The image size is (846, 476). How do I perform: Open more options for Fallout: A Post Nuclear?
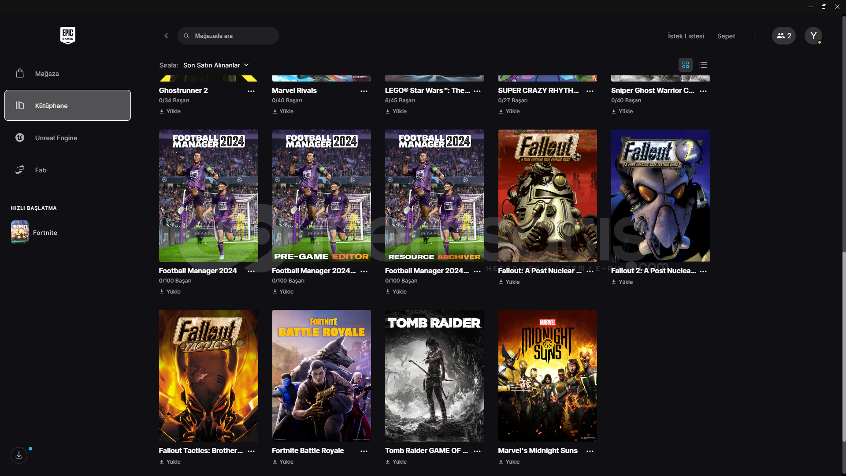click(590, 271)
